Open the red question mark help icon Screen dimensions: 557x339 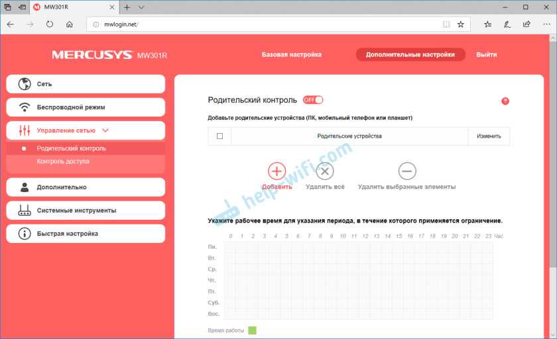(505, 101)
